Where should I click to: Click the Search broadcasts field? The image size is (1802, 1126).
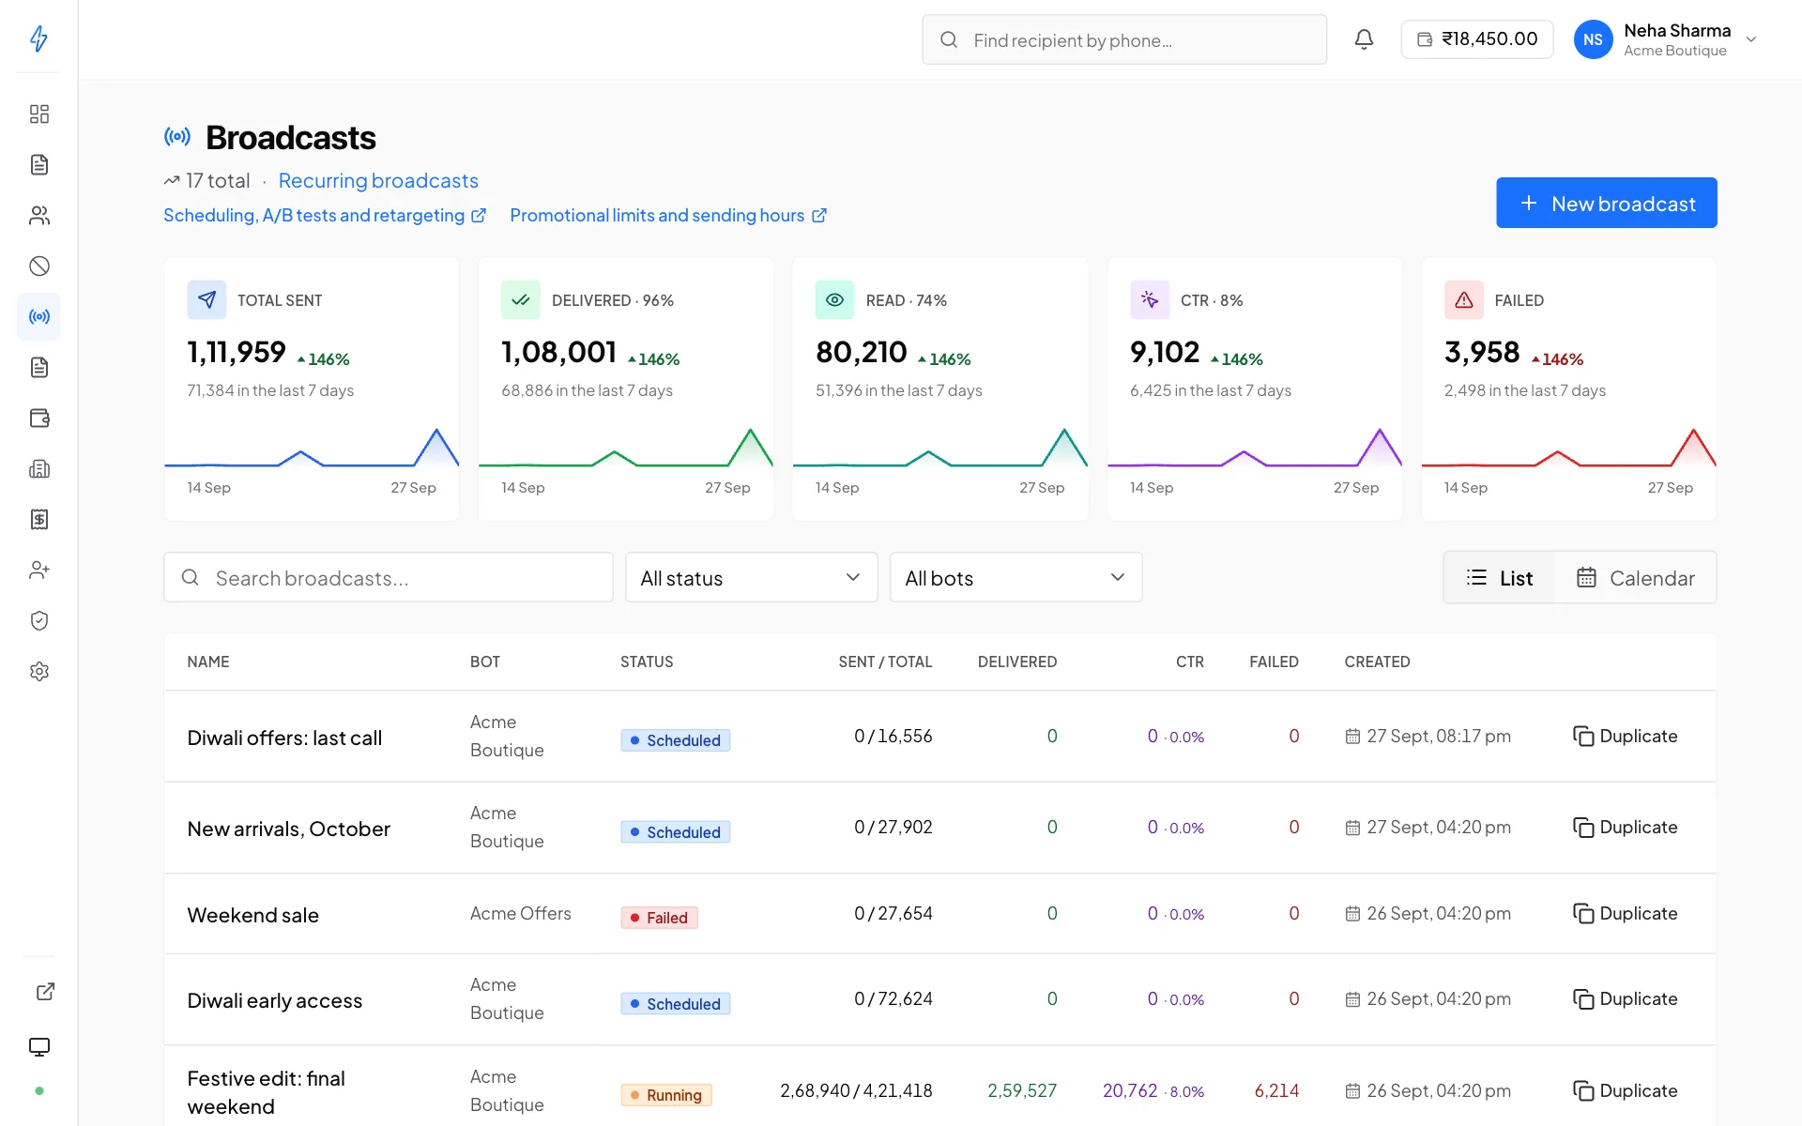[389, 577]
